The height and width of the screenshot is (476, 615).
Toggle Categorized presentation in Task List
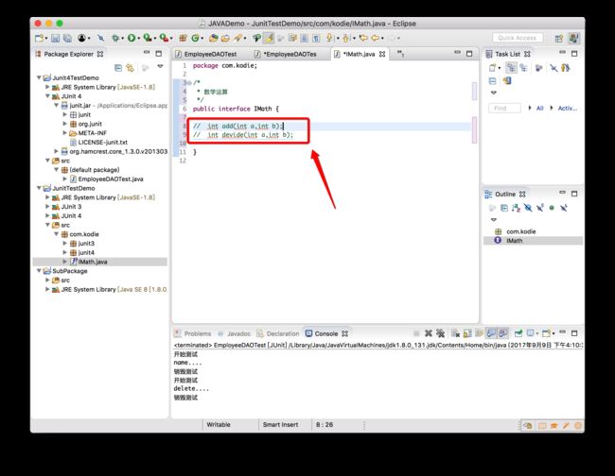[x=511, y=68]
